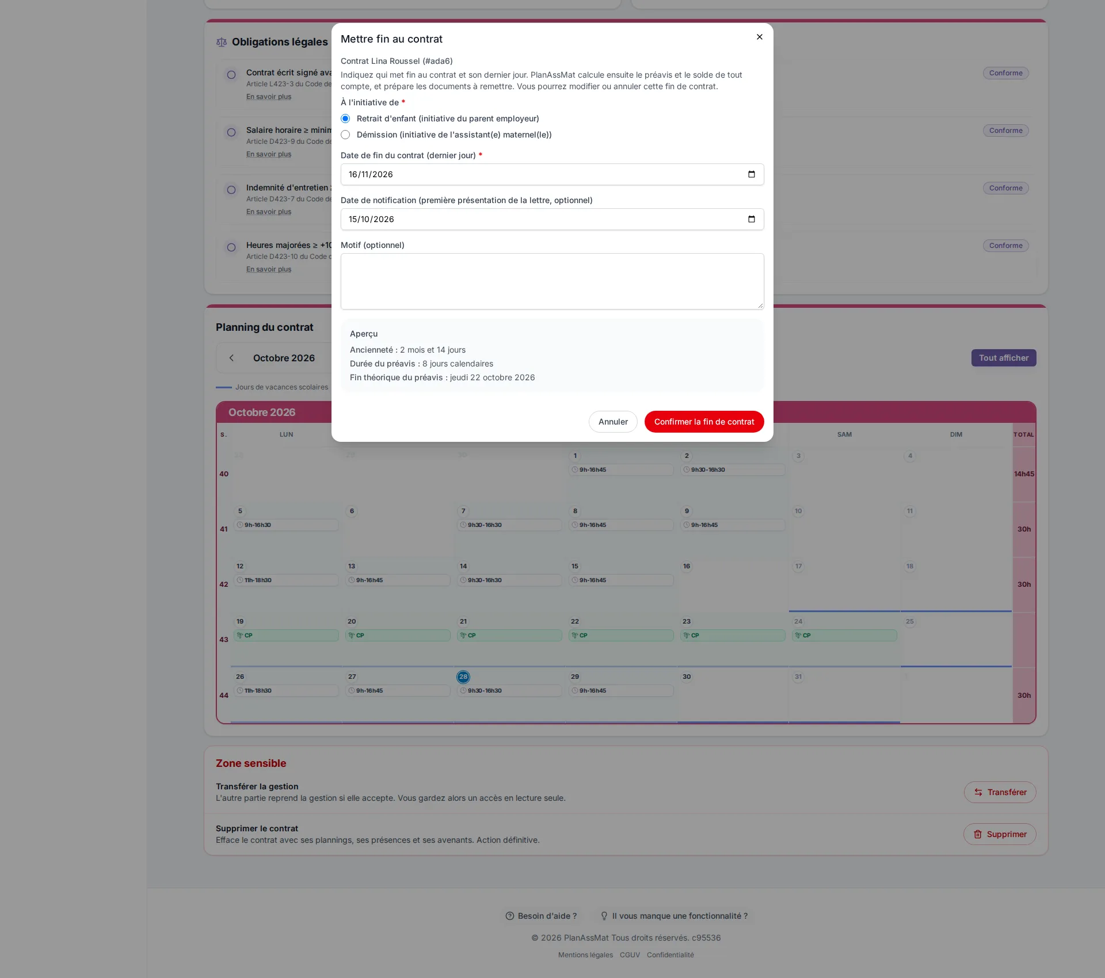Screen dimensions: 1105x978
Task: Open calendar picker for contract end date
Action: tap(751, 174)
